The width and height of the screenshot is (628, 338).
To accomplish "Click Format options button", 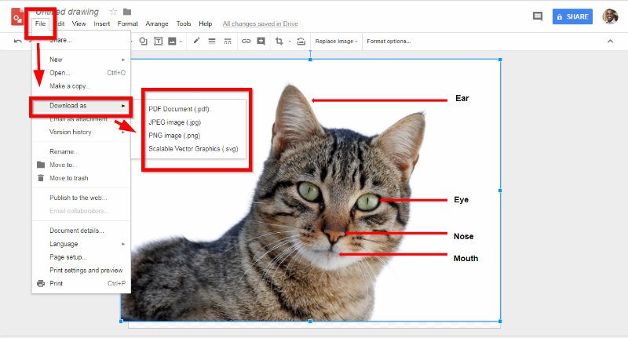I will [389, 42].
